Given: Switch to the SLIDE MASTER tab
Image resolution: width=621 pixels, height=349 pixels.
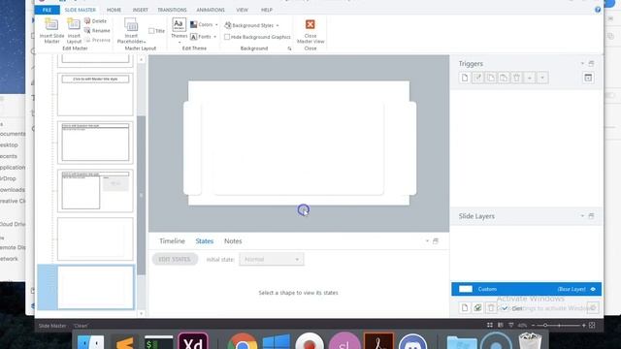Looking at the screenshot, I should point(80,10).
